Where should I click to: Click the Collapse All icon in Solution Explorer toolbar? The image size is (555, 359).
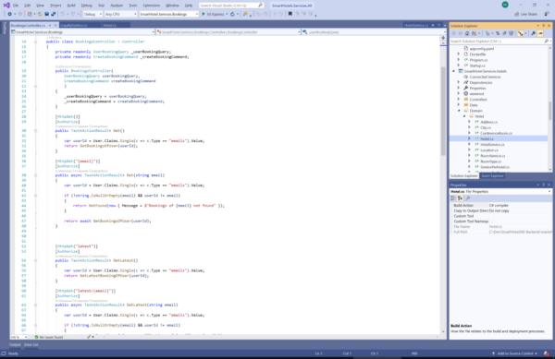tap(504, 33)
